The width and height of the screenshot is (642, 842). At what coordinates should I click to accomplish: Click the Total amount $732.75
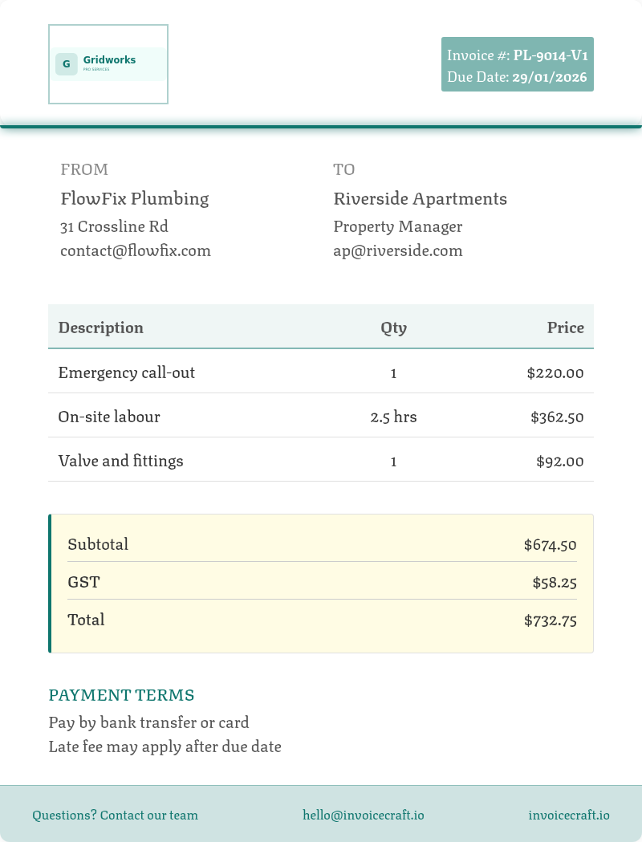[x=551, y=620]
